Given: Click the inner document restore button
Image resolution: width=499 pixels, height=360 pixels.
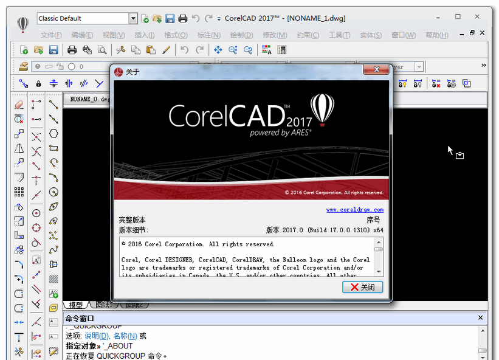Looking at the screenshot, I should tap(472, 33).
